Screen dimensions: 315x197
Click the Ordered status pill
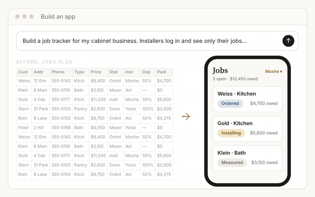tap(230, 103)
